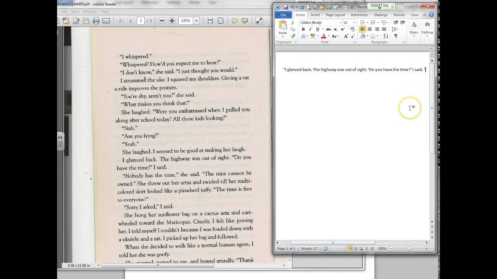Click the Words: 17 status bar count

click(309, 248)
